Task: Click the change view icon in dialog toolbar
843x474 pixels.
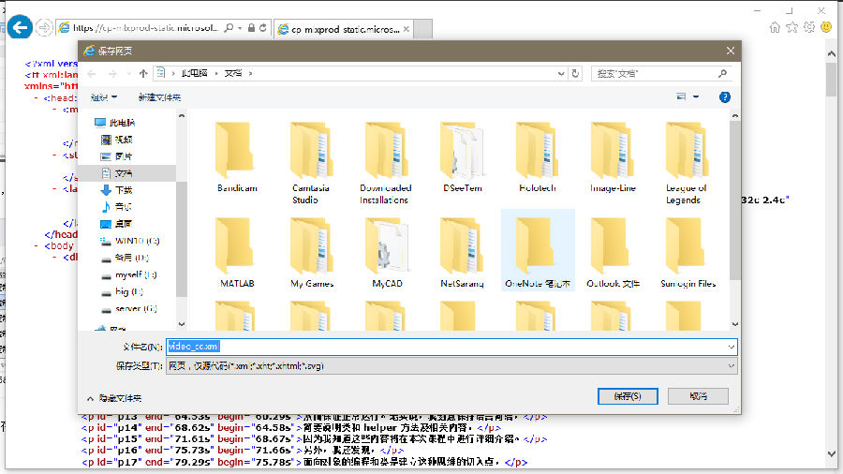Action: pyautogui.click(x=681, y=96)
